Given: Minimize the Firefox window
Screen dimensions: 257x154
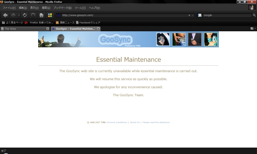Looking at the screenshot, I should coord(240,2).
